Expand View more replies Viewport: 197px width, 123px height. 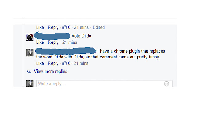pos(50,72)
